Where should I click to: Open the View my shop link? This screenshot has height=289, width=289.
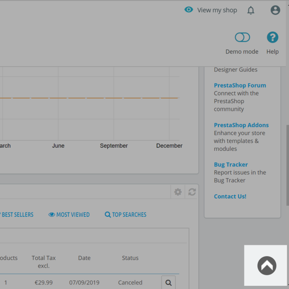click(x=217, y=10)
